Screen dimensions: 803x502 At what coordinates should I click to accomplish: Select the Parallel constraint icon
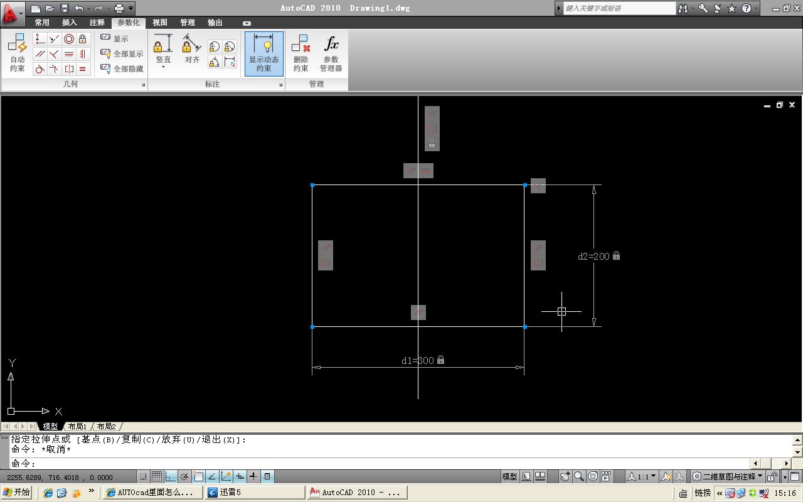click(x=40, y=54)
